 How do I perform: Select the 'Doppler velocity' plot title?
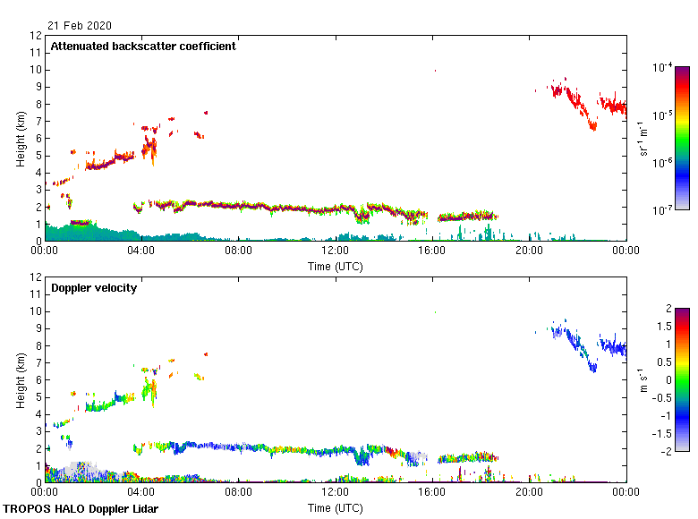(93, 288)
